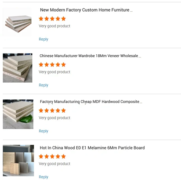Click star rating for Chinese Manufacturer Wardrobe review
Image resolution: width=181 pixels, height=180 pixels.
pyautogui.click(x=52, y=65)
